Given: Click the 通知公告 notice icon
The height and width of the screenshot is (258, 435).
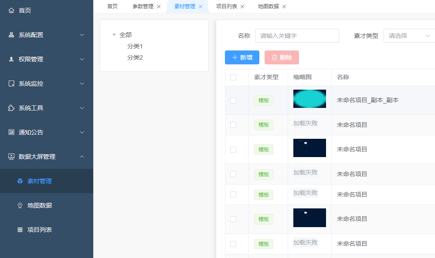Looking at the screenshot, I should (11, 132).
